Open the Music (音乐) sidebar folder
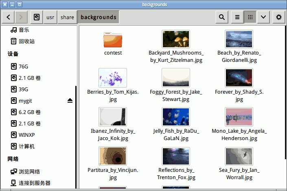Image resolution: width=287 pixels, height=191 pixels. pos(20,30)
